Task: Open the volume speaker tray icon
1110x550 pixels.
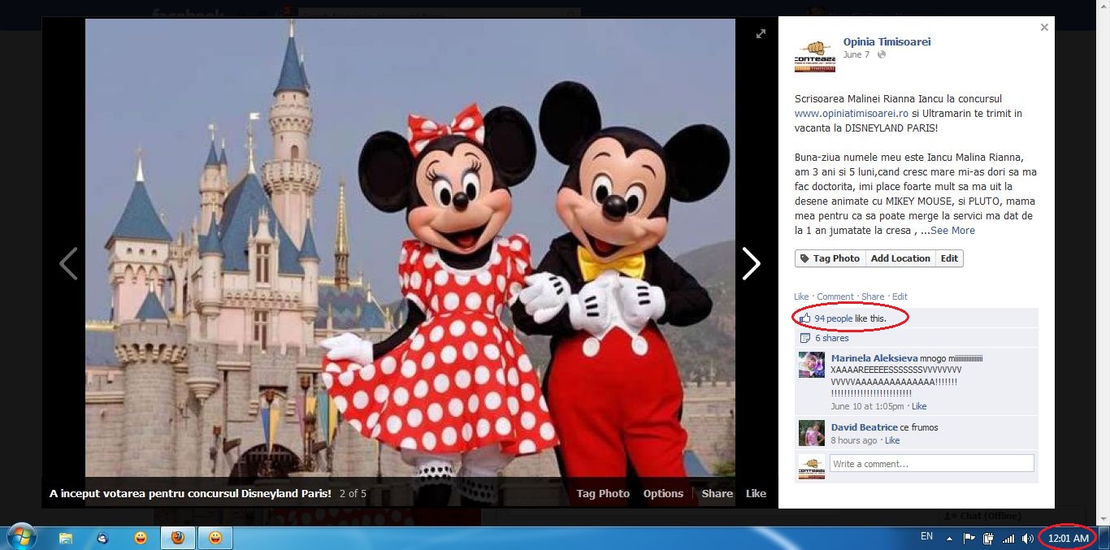Action: pyautogui.click(x=1028, y=539)
